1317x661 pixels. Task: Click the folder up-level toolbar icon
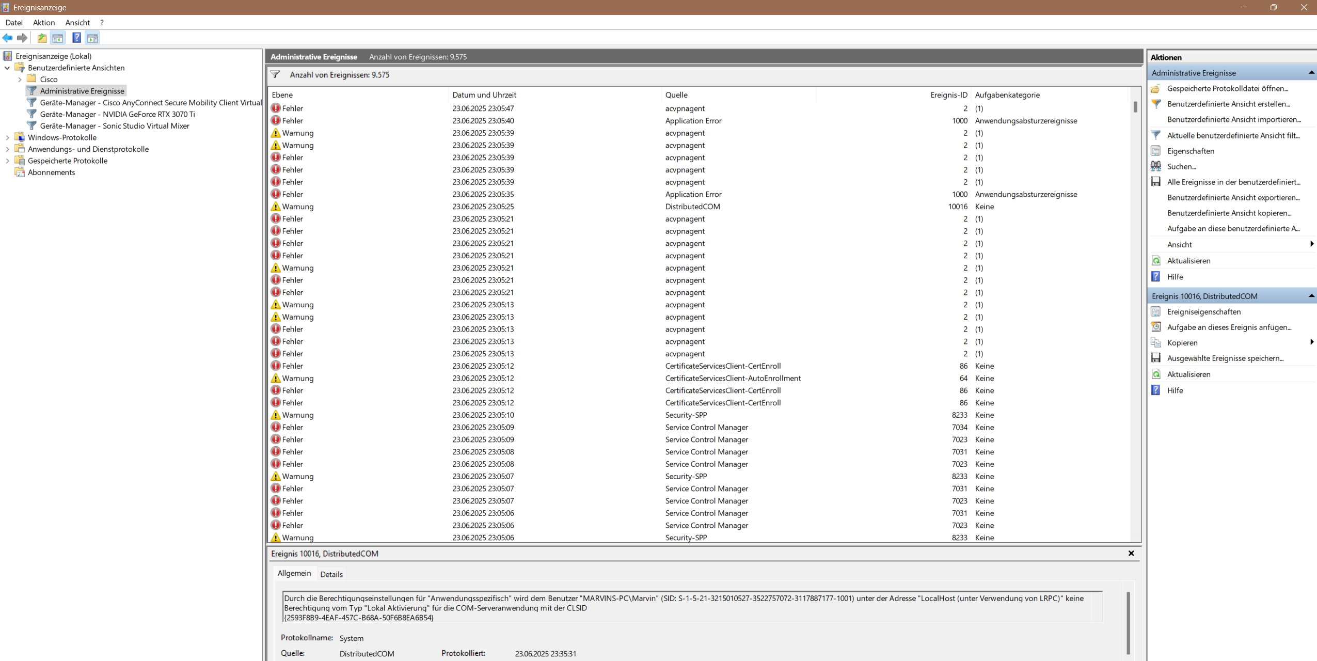click(x=42, y=38)
